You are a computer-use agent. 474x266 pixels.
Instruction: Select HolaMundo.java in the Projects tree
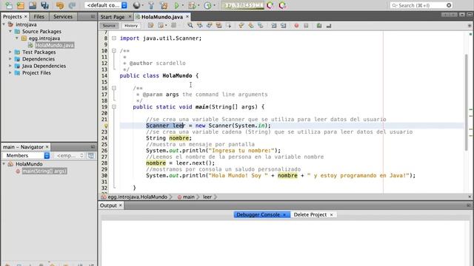coord(55,45)
